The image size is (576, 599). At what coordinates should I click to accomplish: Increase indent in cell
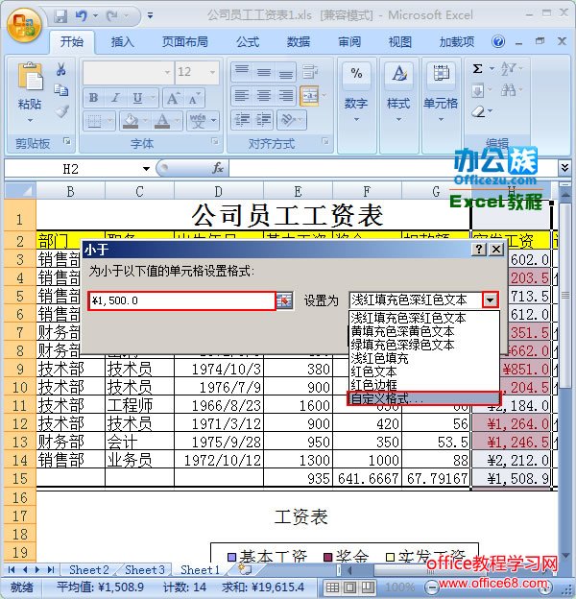tap(264, 119)
